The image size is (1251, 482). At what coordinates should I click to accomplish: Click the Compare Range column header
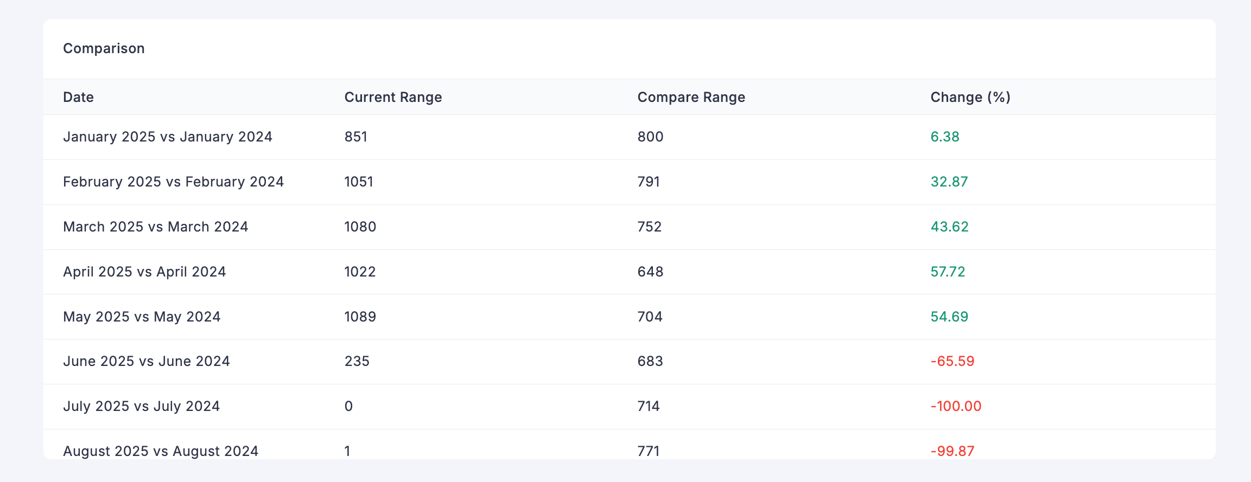pos(691,97)
